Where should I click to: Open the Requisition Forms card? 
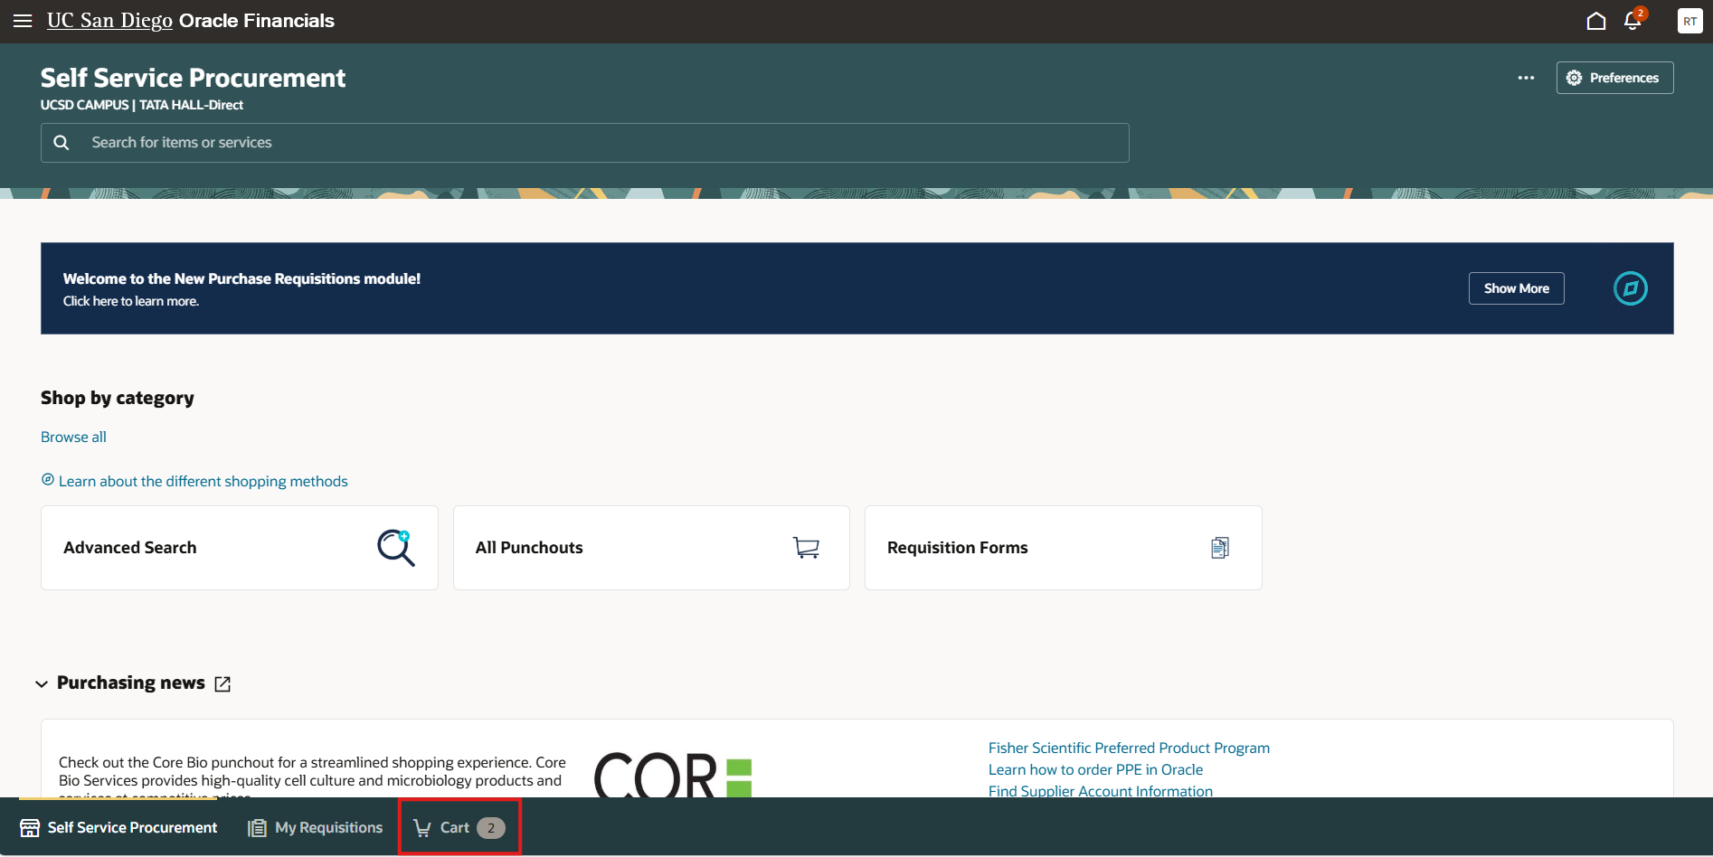1064,548
